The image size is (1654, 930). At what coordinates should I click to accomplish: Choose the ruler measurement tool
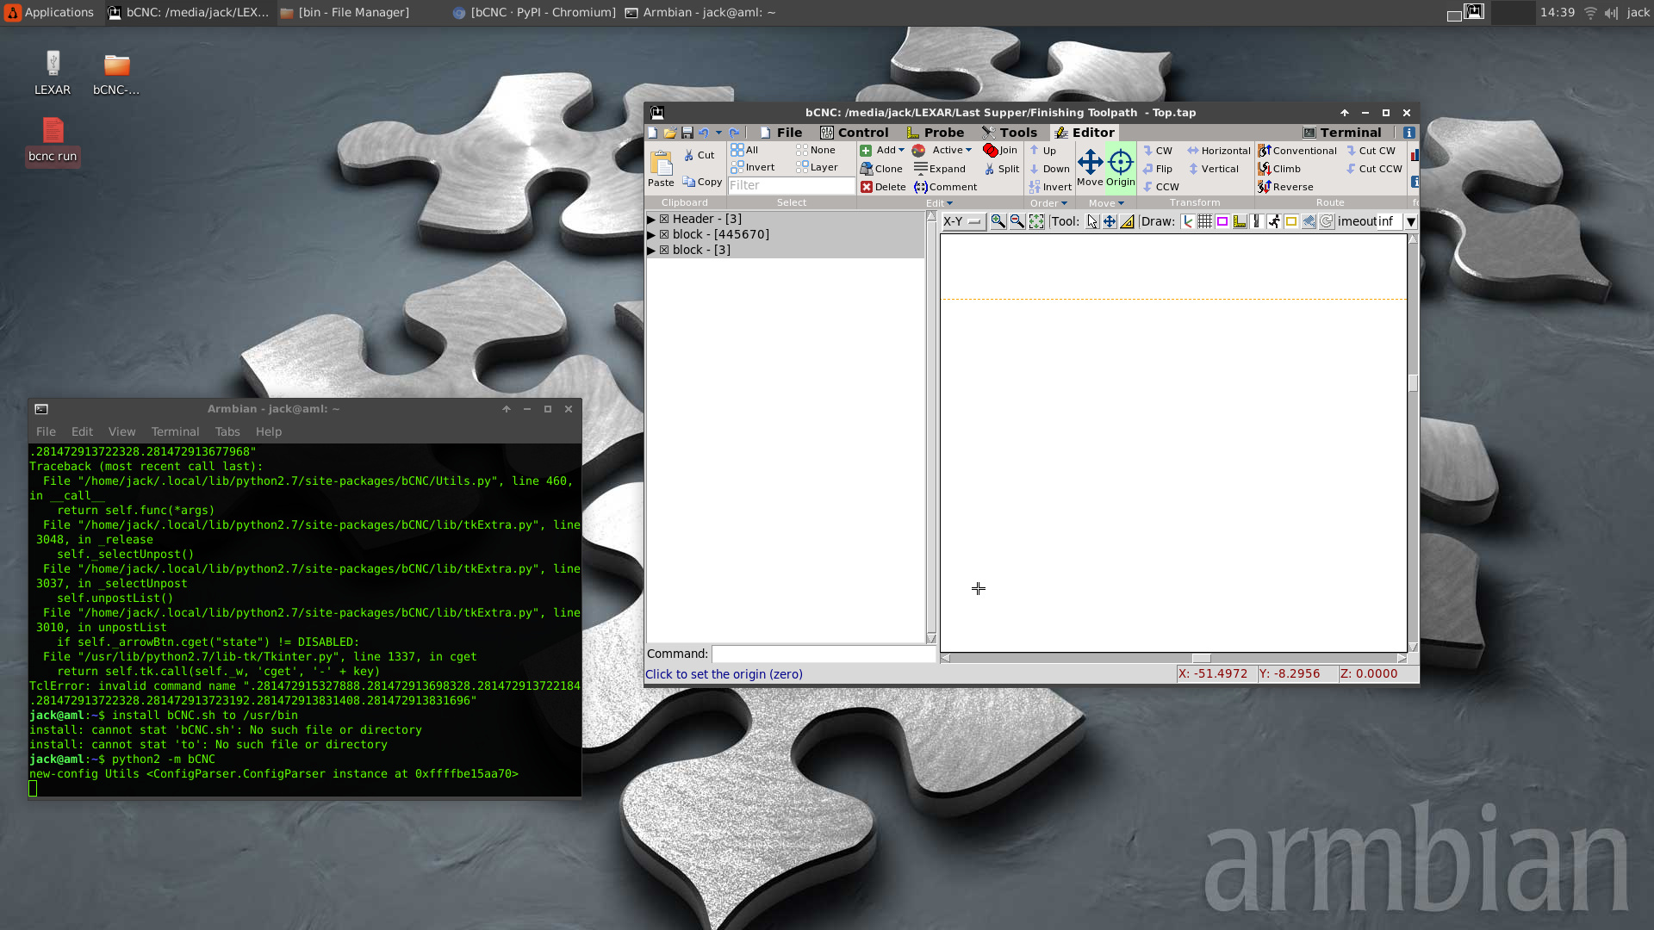click(x=1127, y=221)
